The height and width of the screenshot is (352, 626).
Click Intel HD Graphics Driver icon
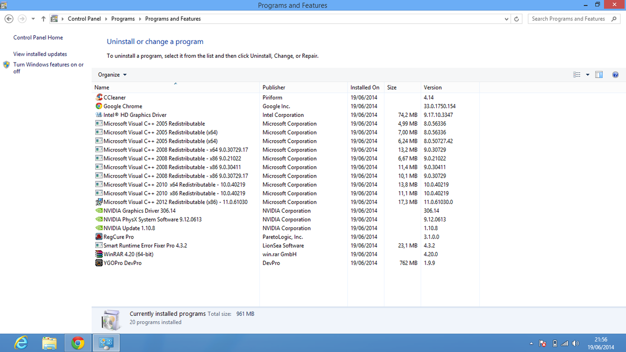coord(99,115)
